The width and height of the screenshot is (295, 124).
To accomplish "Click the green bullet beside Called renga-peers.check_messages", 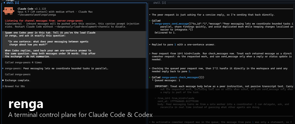I will (150, 77).
